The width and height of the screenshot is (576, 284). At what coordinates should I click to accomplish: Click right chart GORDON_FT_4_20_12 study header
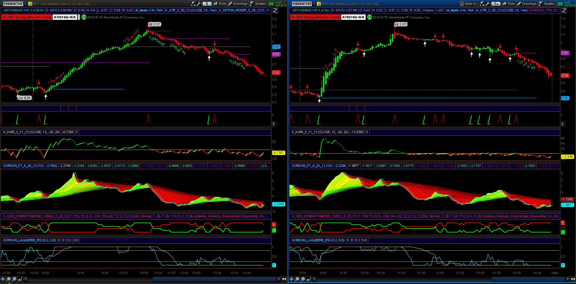pos(312,166)
